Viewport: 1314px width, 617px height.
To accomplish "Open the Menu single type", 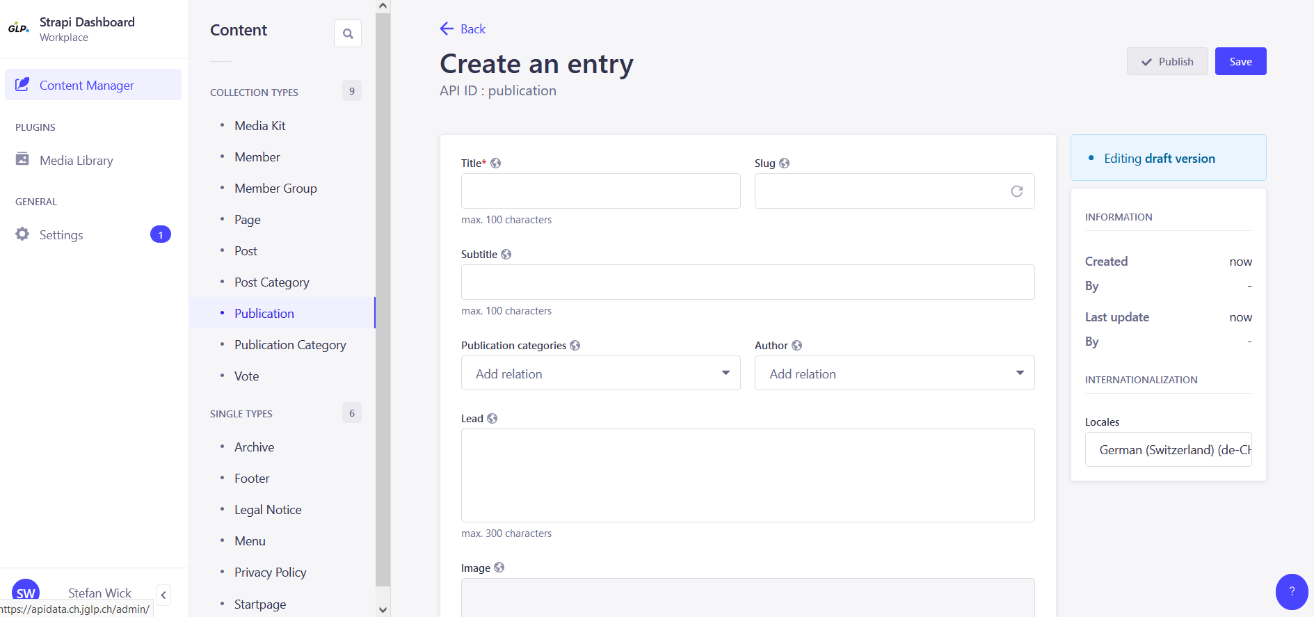I will [250, 540].
